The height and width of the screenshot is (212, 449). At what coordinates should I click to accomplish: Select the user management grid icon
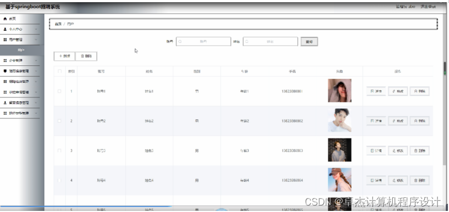(5, 40)
